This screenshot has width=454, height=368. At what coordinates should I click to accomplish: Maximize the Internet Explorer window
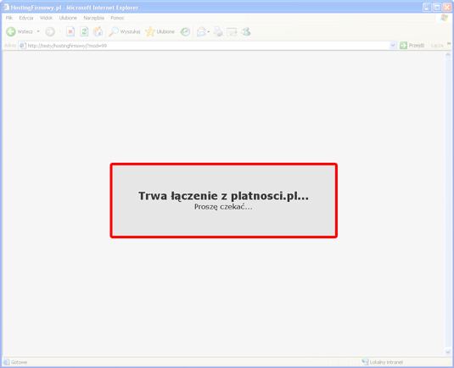click(x=437, y=8)
